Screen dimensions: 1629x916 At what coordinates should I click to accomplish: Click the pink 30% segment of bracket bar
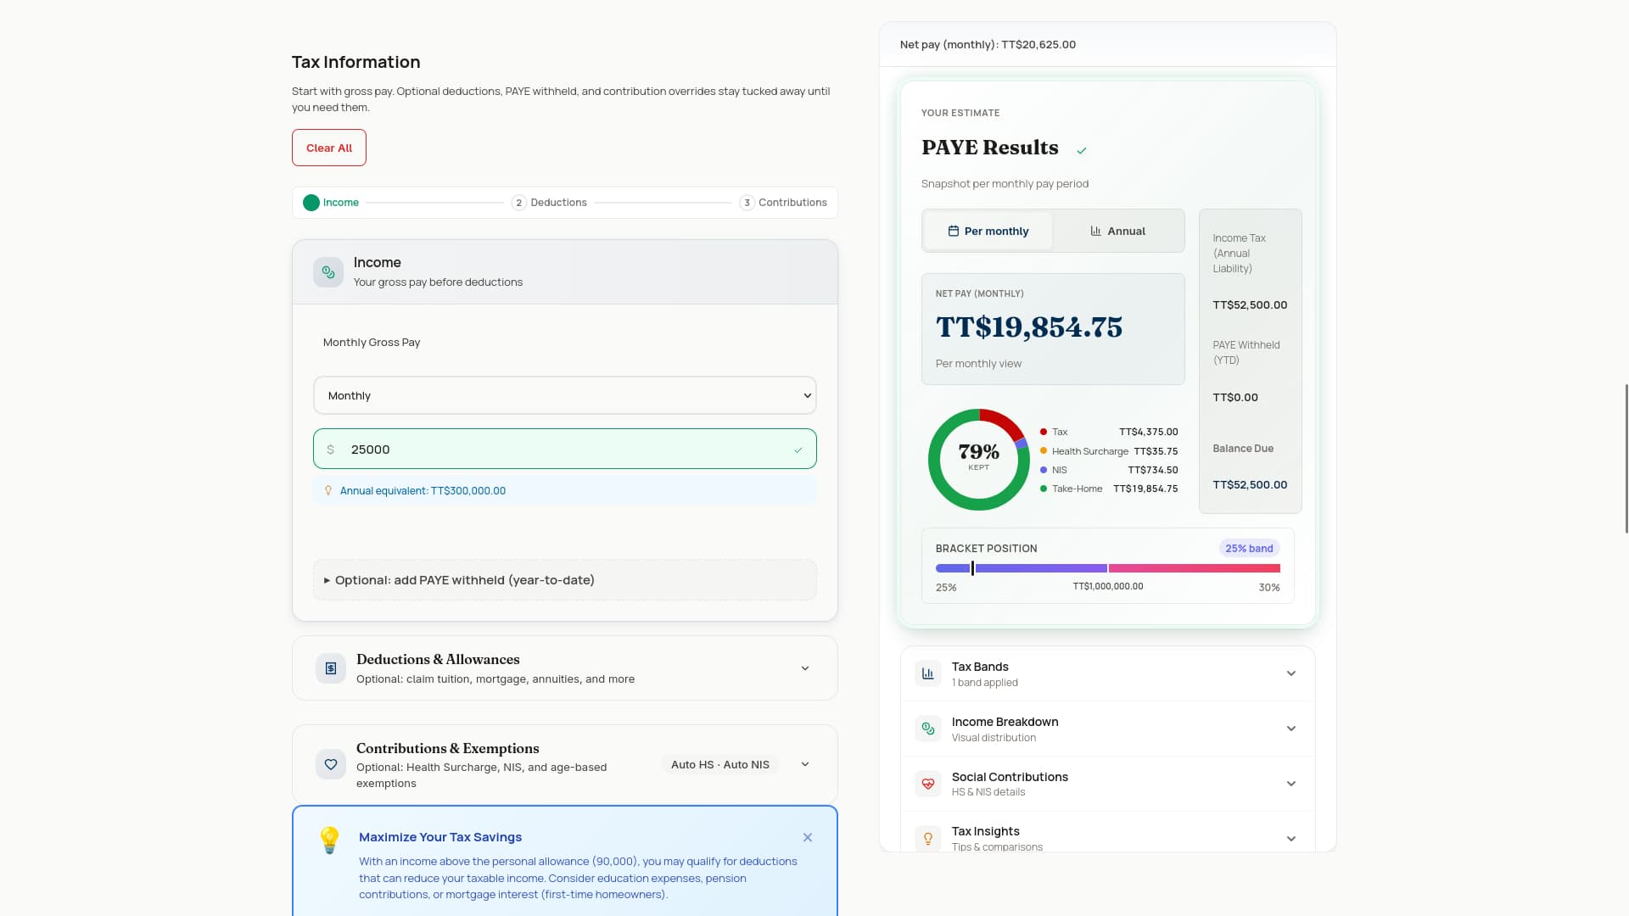(1195, 568)
